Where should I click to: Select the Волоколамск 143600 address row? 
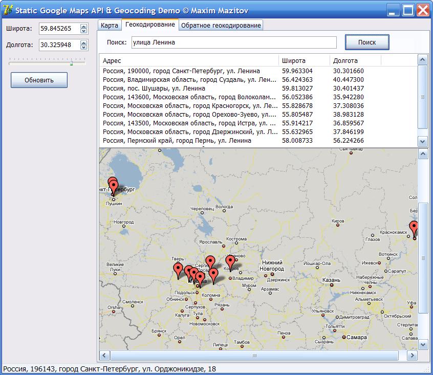[x=258, y=97]
